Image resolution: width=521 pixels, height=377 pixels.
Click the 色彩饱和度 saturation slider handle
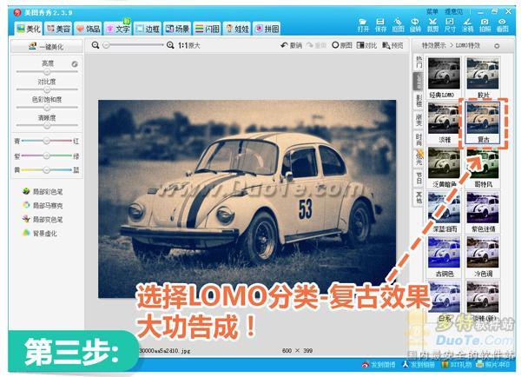pos(47,108)
